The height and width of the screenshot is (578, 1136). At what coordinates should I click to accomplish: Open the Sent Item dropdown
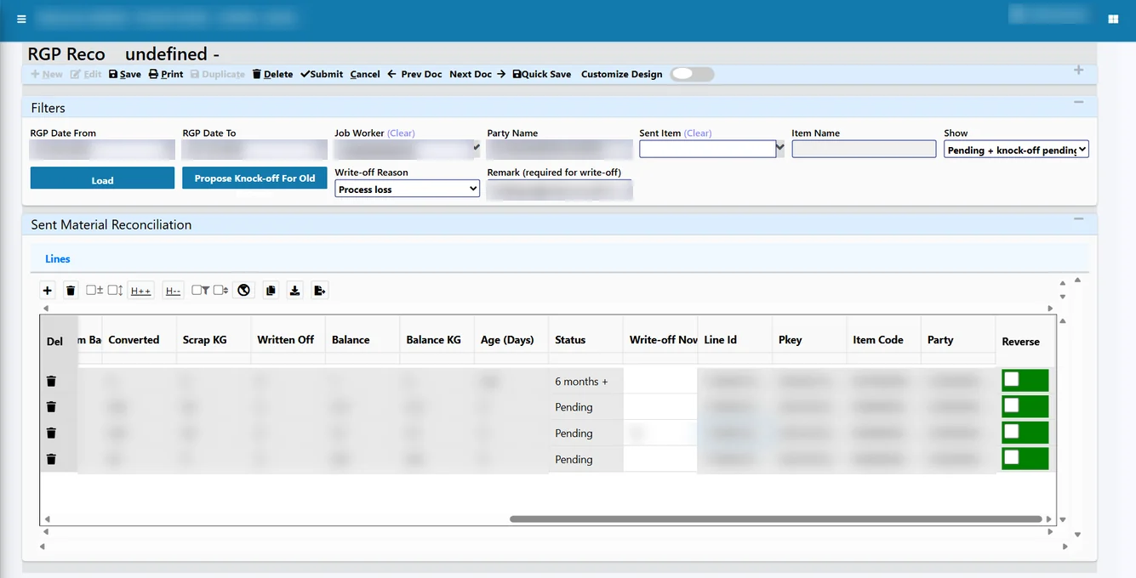coord(780,149)
